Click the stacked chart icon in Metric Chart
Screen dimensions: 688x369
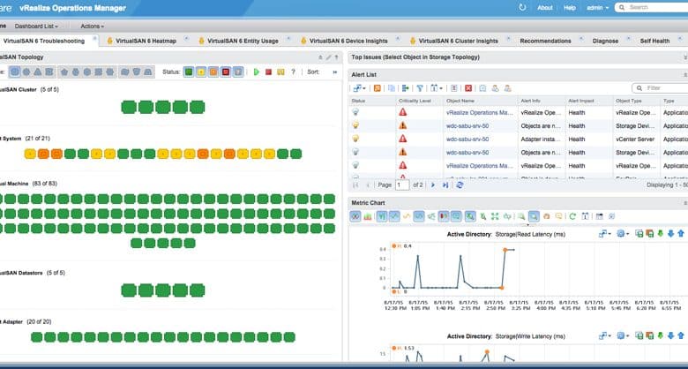[368, 216]
